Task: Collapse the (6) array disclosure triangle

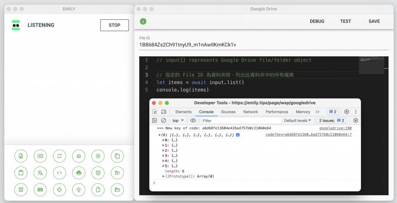Action: pyautogui.click(x=159, y=135)
